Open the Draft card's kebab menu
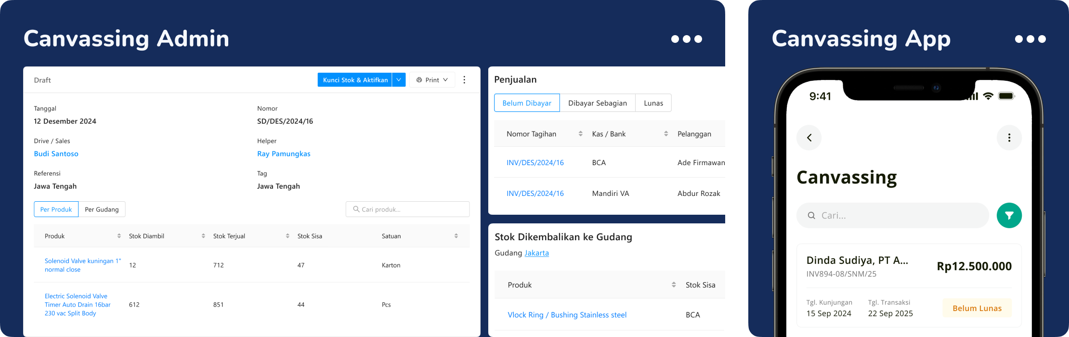This screenshot has height=337, width=1069. (464, 80)
